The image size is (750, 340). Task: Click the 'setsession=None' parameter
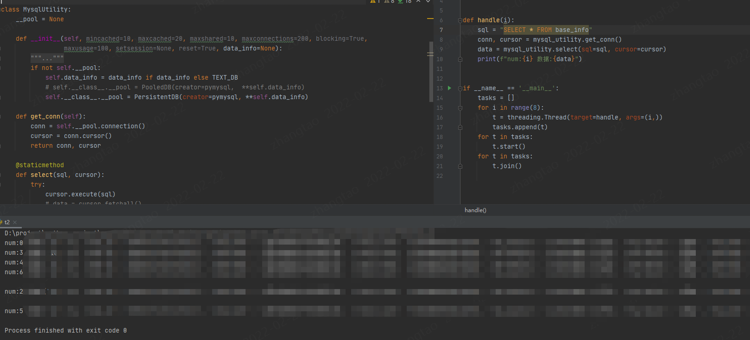[144, 49]
